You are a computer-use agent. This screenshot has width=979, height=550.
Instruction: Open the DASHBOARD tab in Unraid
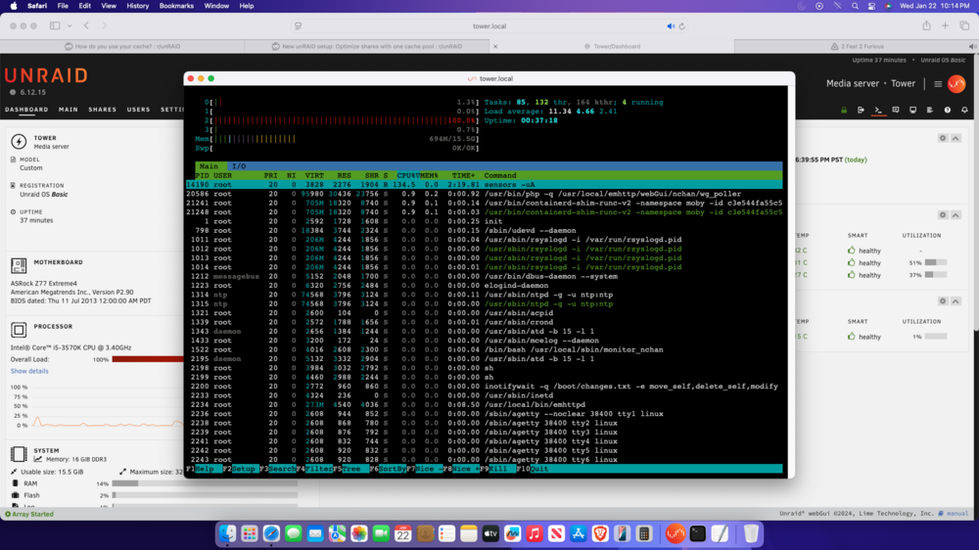point(26,110)
